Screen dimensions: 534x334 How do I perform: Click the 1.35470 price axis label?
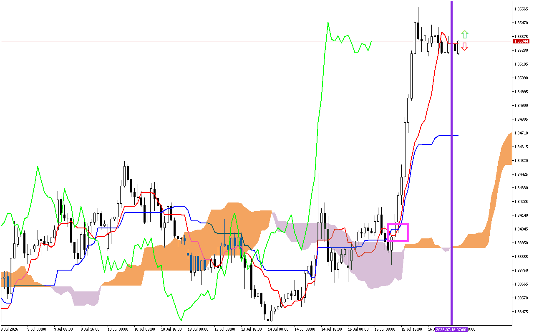[521, 23]
